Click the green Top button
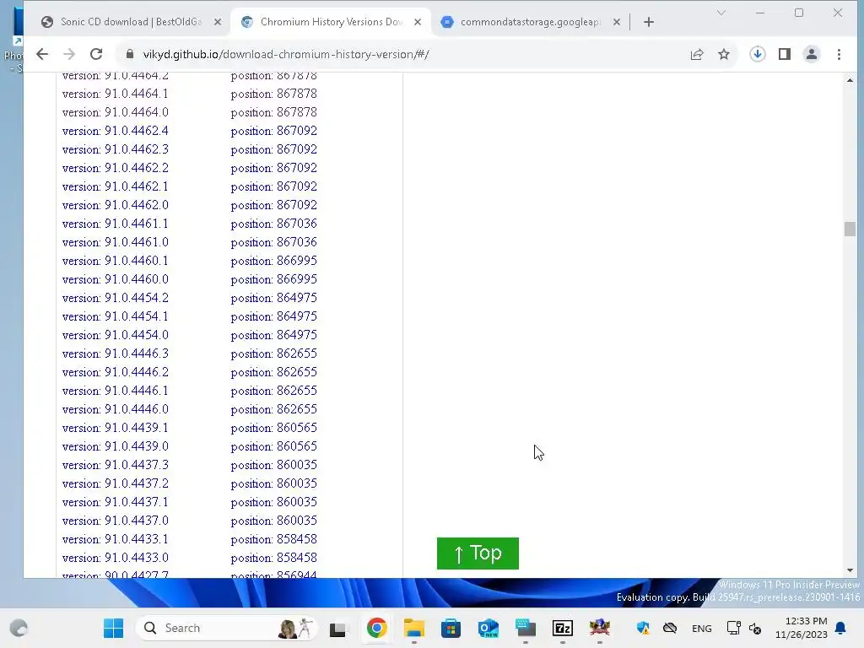Image resolution: width=864 pixels, height=648 pixels. click(478, 553)
